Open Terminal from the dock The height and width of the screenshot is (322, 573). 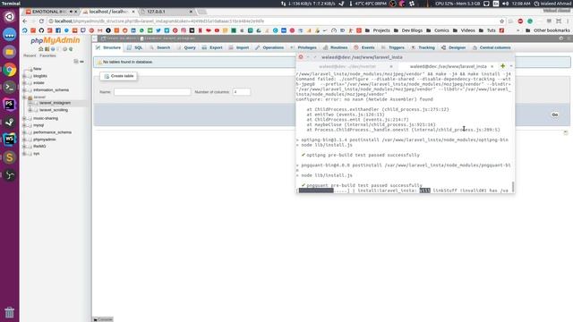(10, 87)
